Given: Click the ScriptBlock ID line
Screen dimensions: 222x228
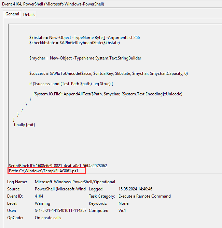Looking at the screenshot, I should 58,165.
